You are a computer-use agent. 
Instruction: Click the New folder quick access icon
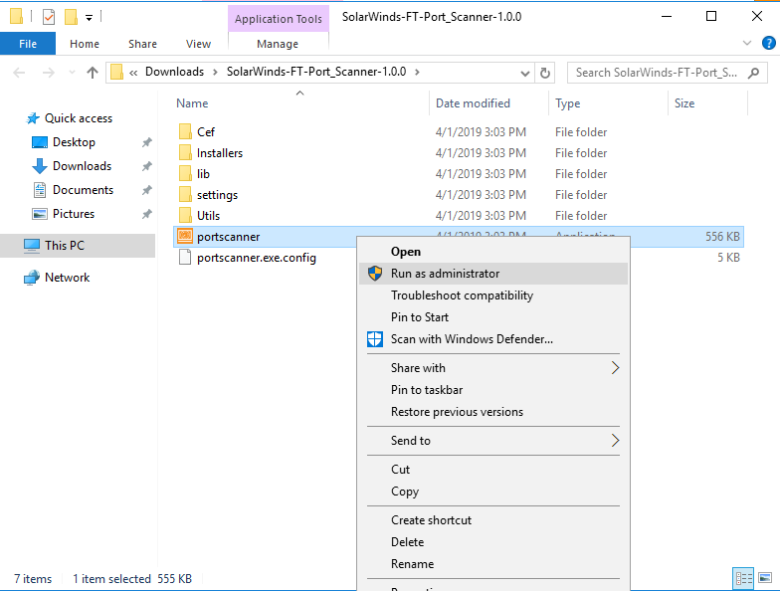(70, 17)
